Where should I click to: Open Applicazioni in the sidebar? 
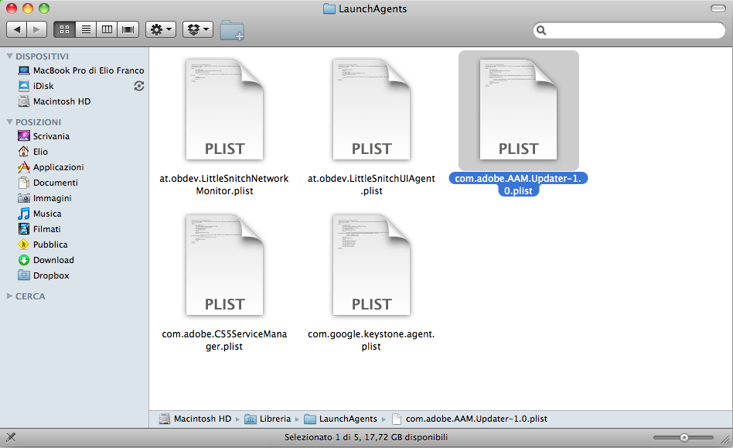[x=58, y=167]
